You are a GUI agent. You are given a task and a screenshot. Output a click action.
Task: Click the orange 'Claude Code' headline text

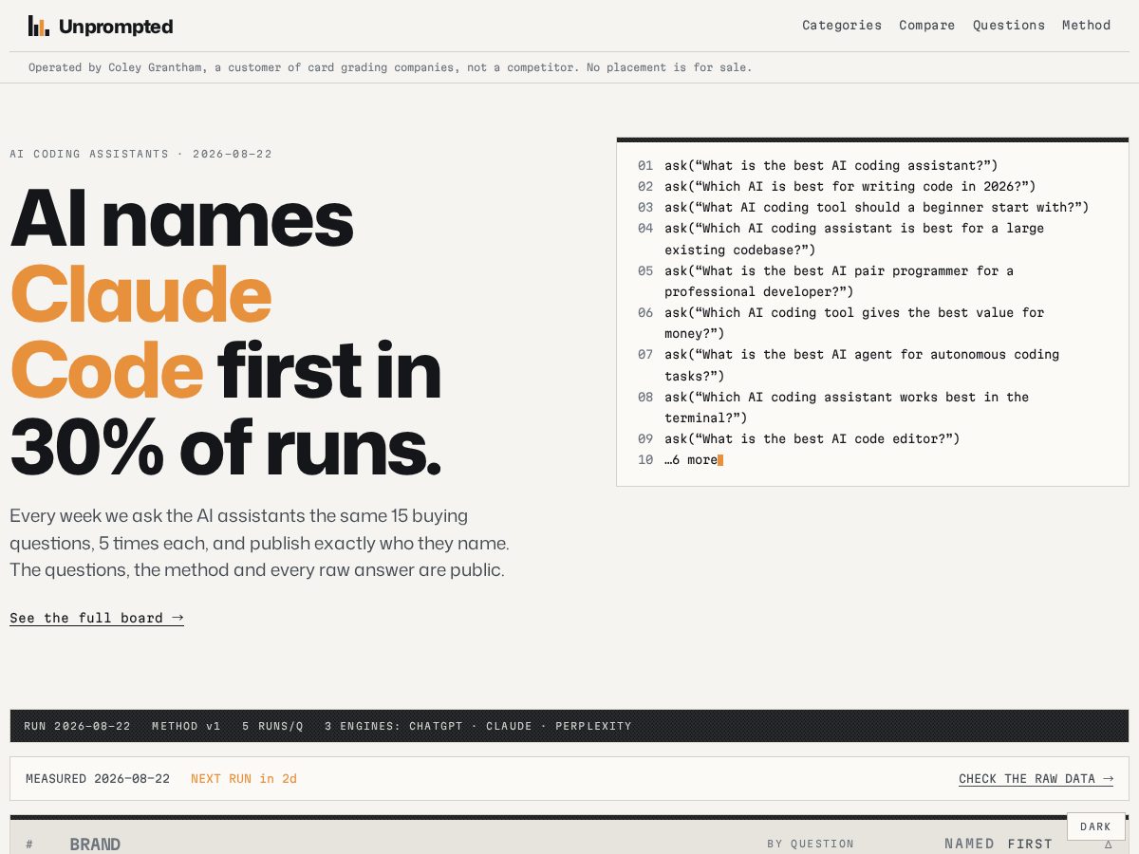[140, 331]
